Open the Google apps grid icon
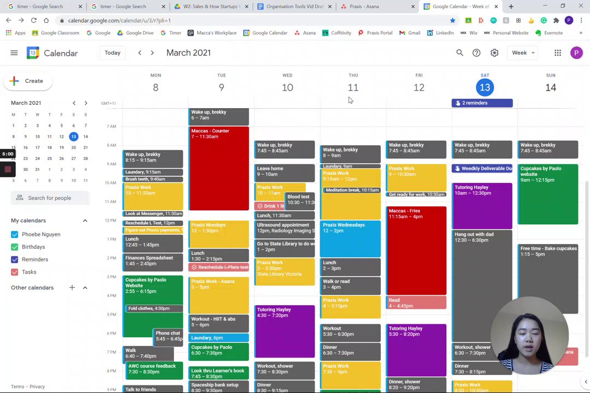 558,53
